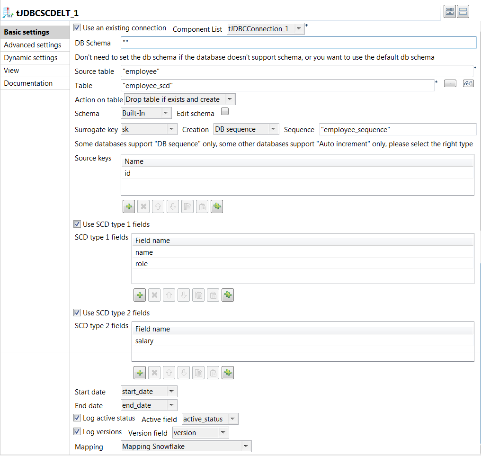481x456 pixels.
Task: Import fields below SCD type 1 table
Action: [228, 295]
